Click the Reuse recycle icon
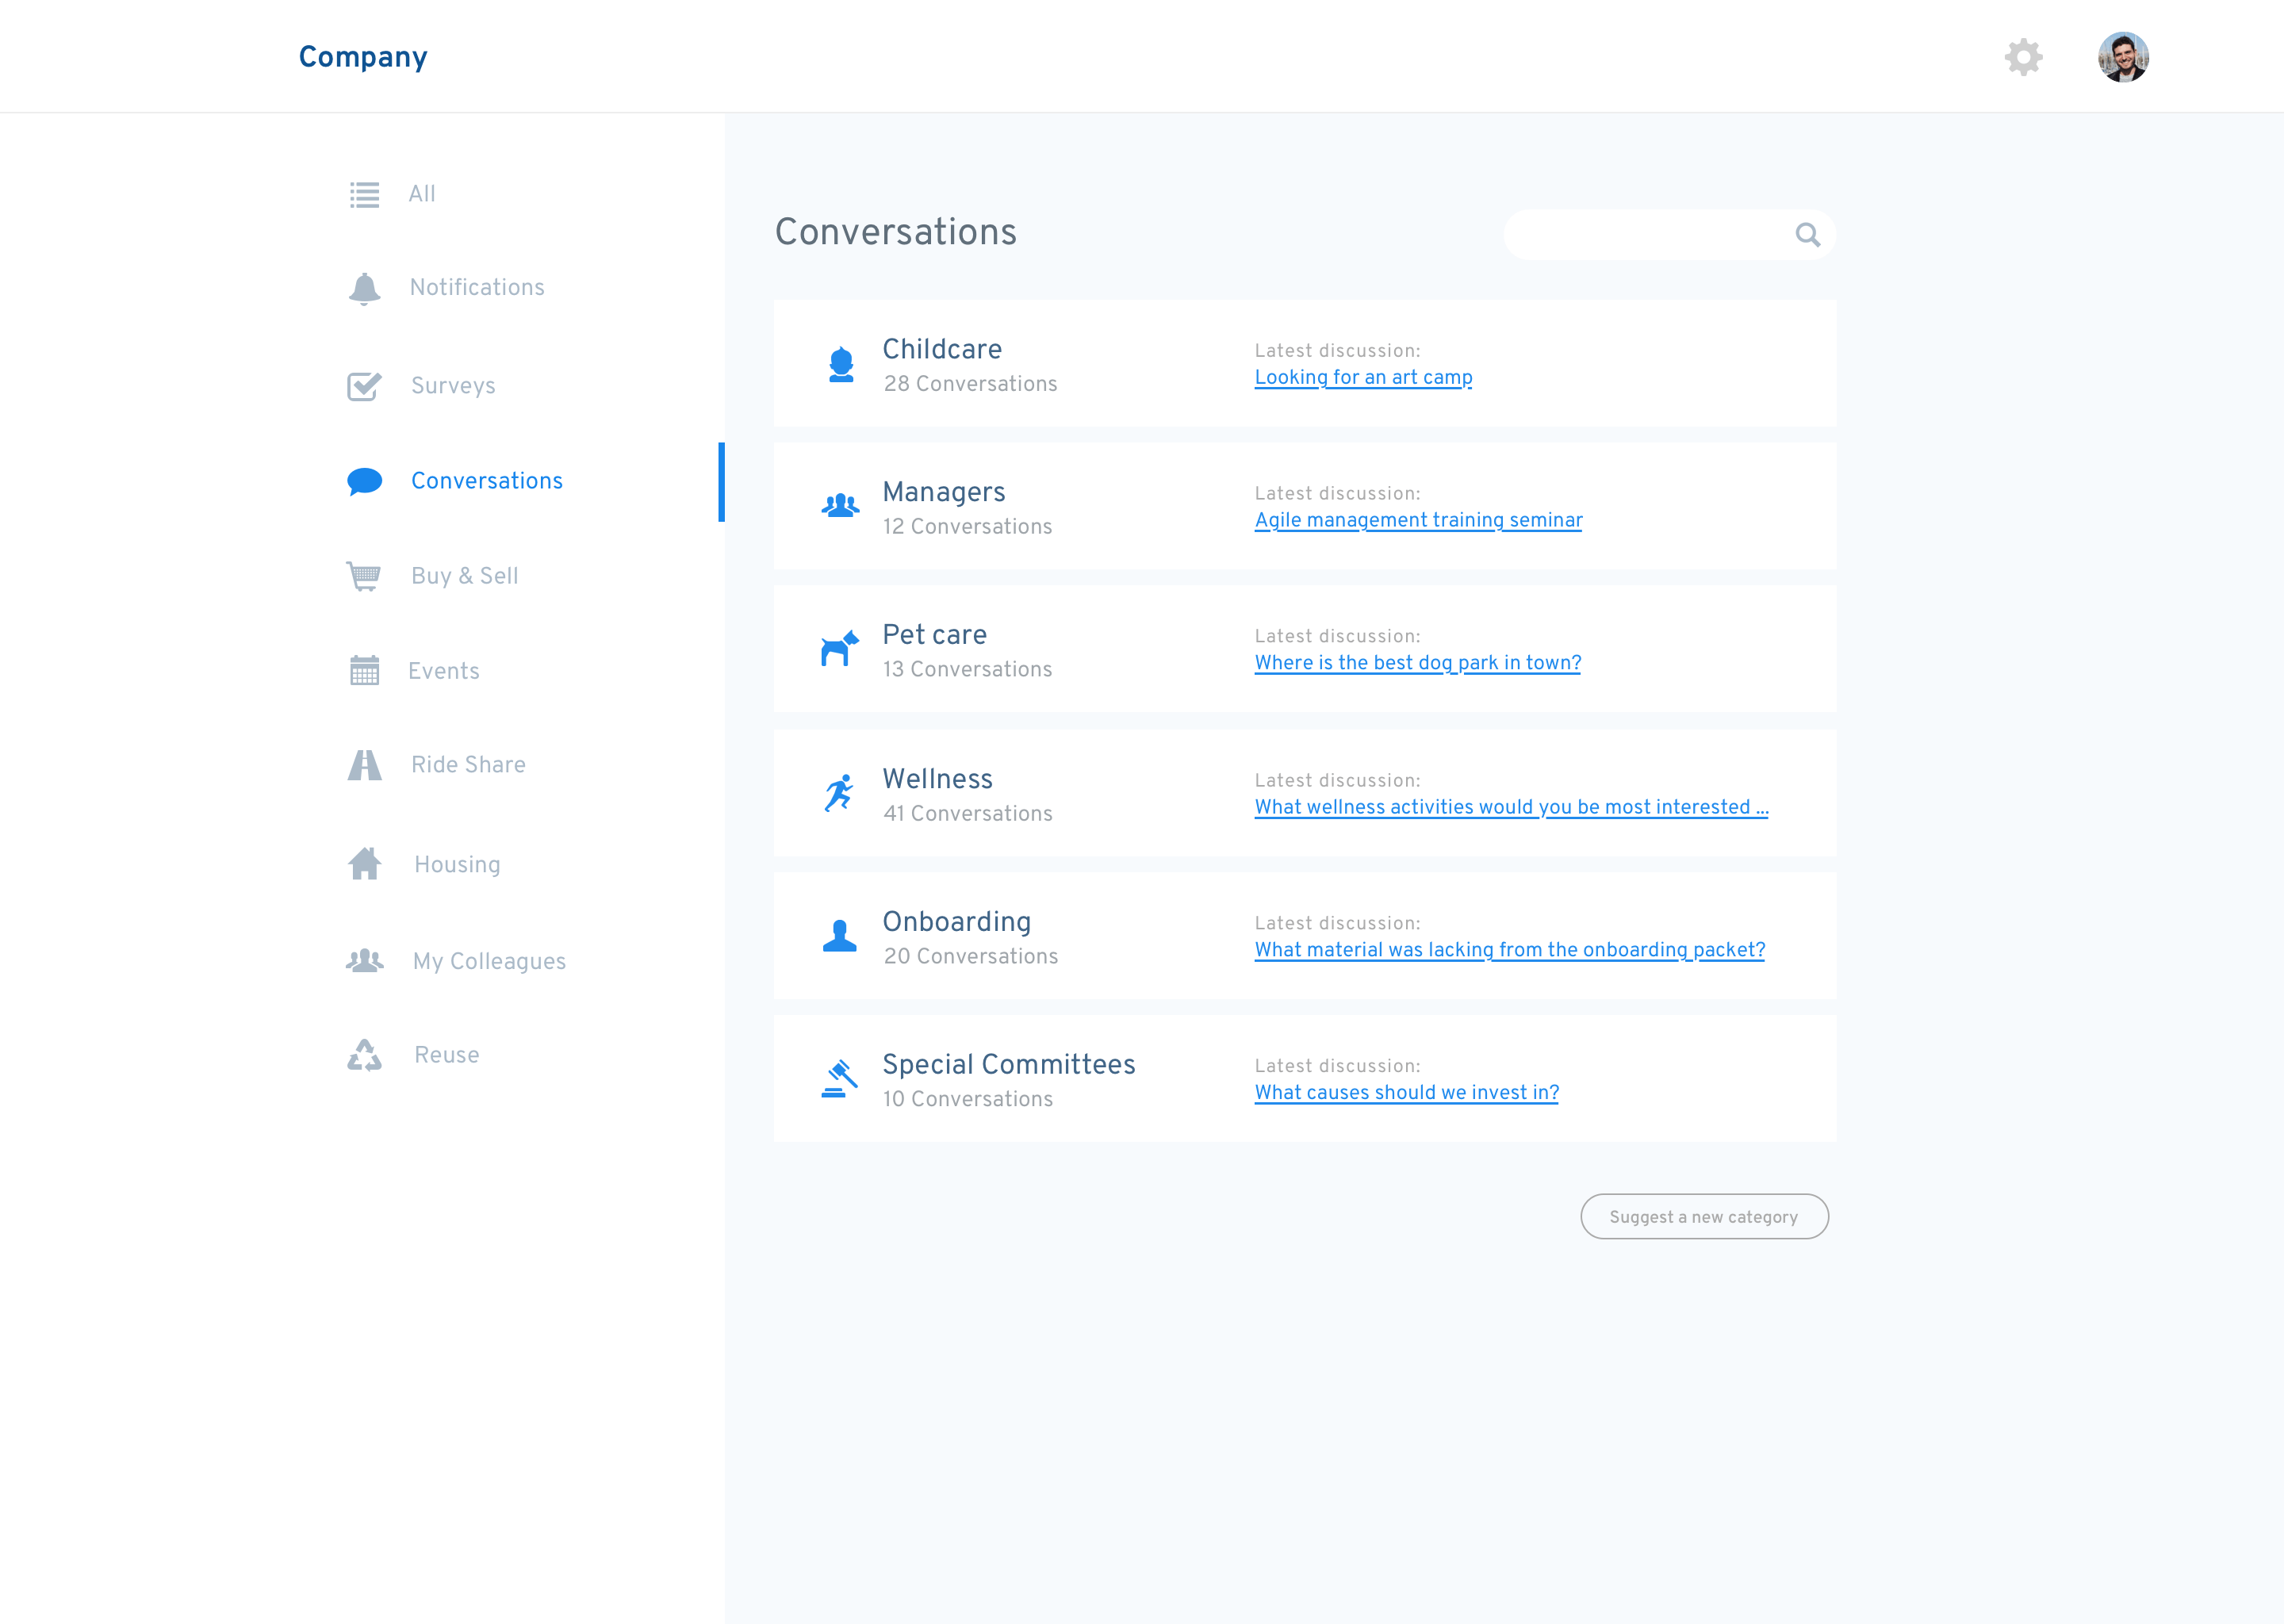 [364, 1055]
